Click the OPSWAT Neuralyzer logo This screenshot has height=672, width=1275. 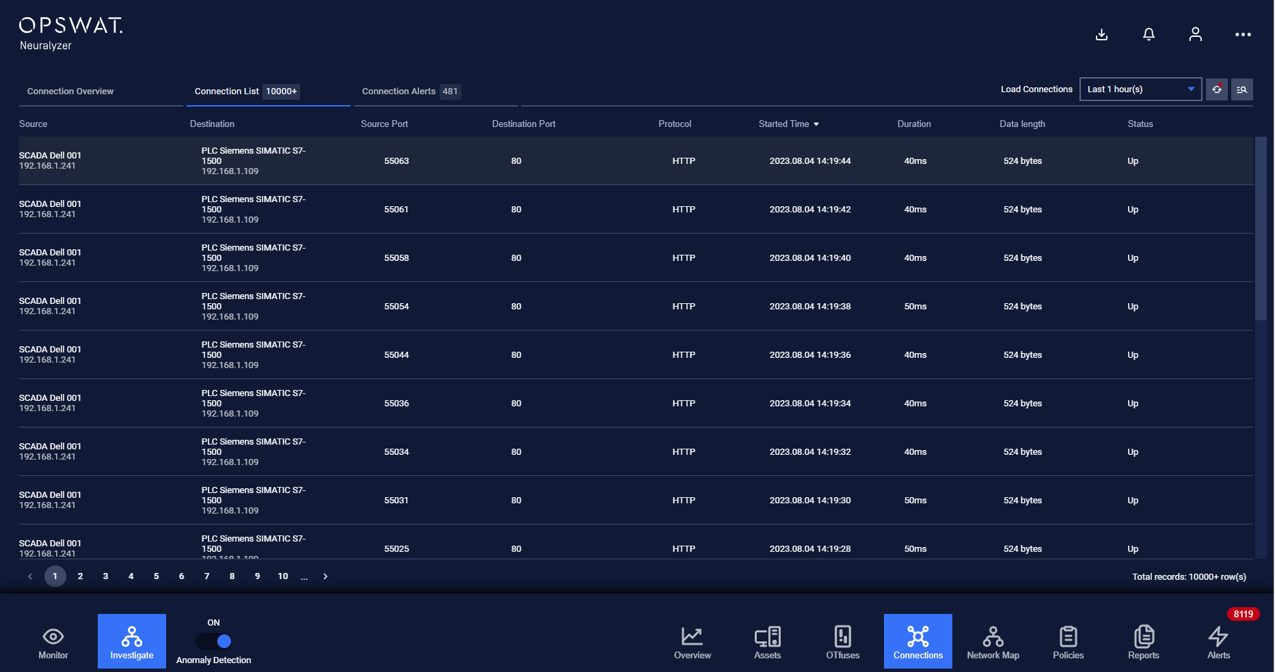point(70,34)
